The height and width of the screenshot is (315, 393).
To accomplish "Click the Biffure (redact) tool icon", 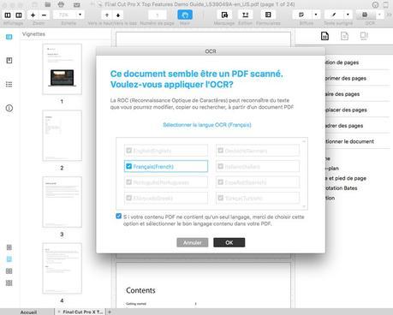I will 301,15.
